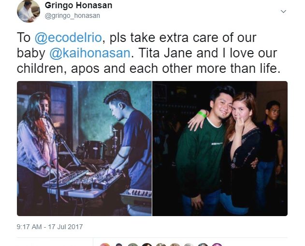Select the black-haired fourth liker avatar
The height and width of the screenshot is (246, 305).
[147, 245]
